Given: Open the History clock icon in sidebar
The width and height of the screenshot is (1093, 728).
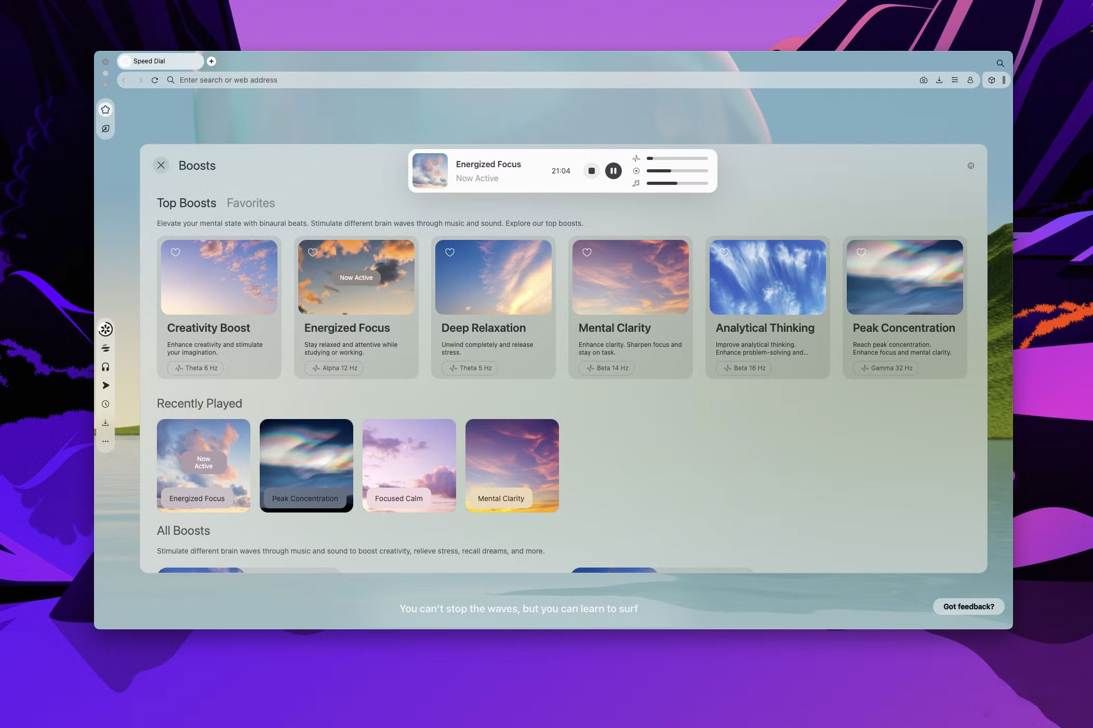Looking at the screenshot, I should 105,404.
